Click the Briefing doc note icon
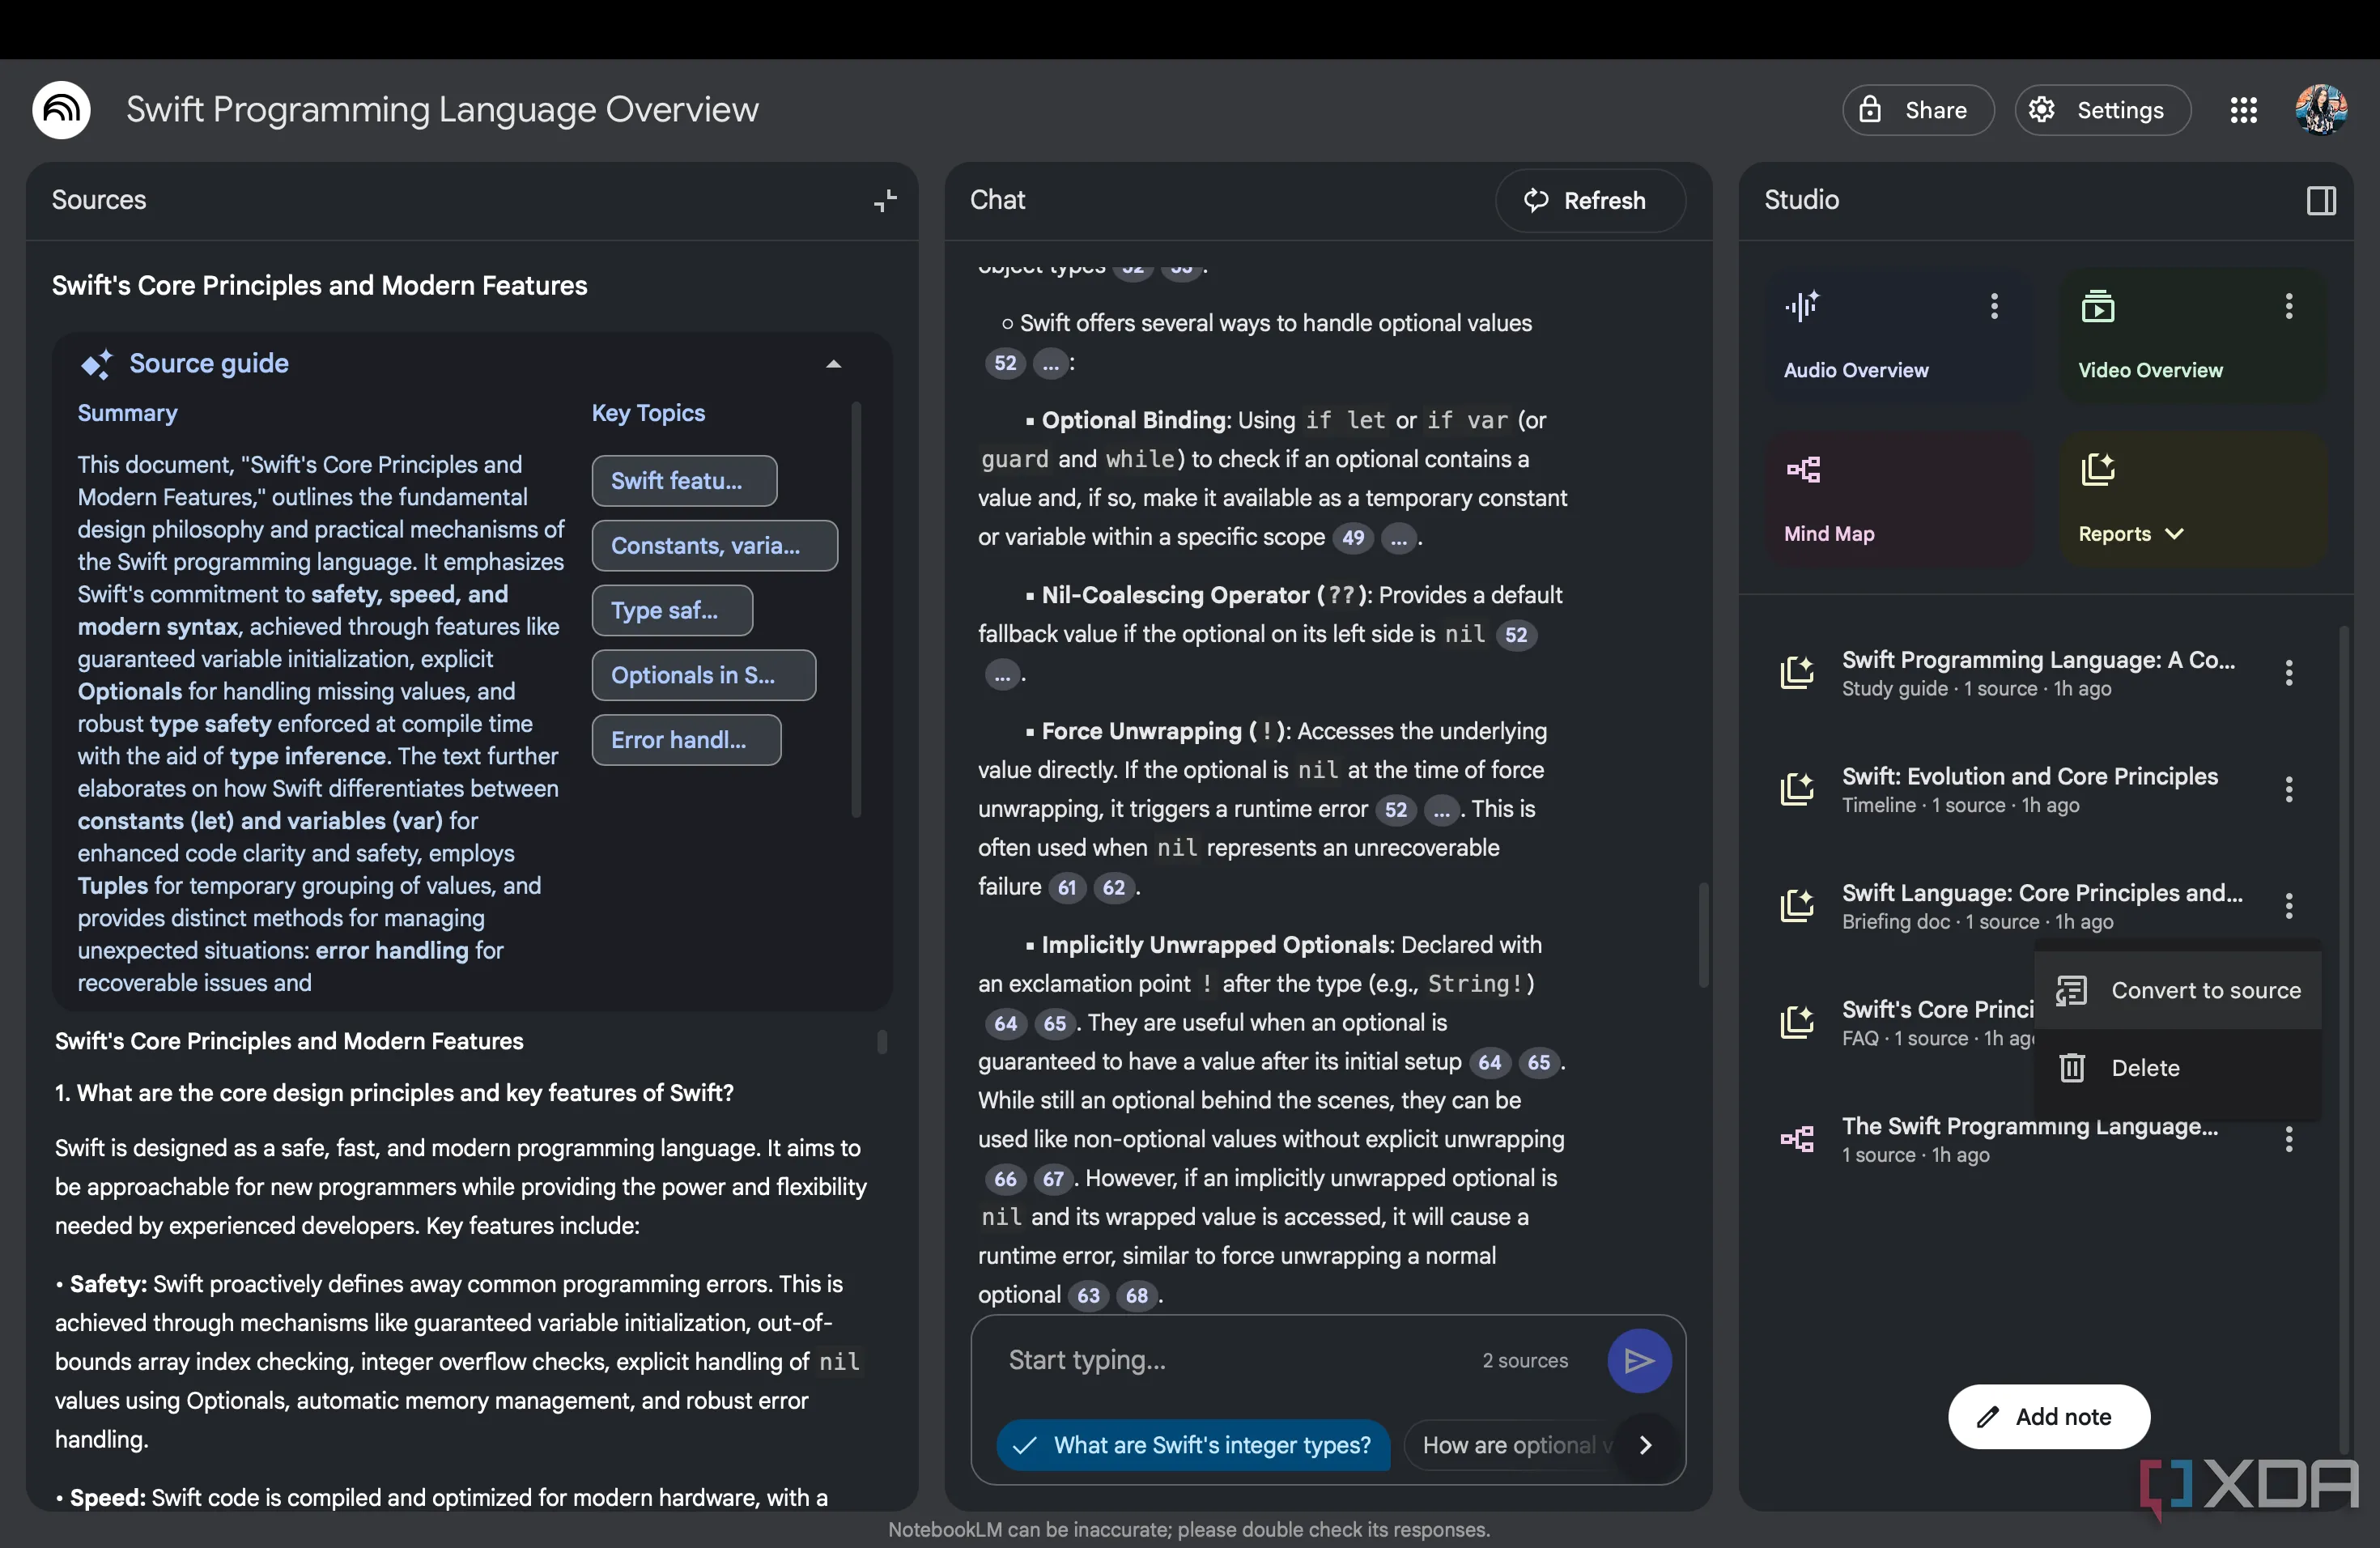This screenshot has width=2380, height=1548. point(1797,906)
